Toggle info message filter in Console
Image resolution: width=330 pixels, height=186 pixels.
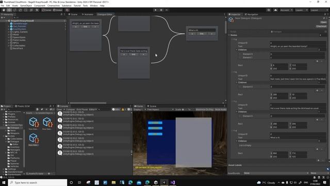click(x=116, y=110)
